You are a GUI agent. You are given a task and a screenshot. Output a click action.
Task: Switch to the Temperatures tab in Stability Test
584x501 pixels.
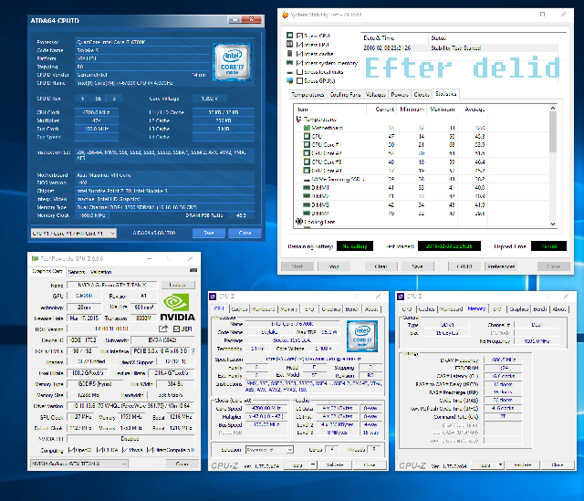(308, 95)
